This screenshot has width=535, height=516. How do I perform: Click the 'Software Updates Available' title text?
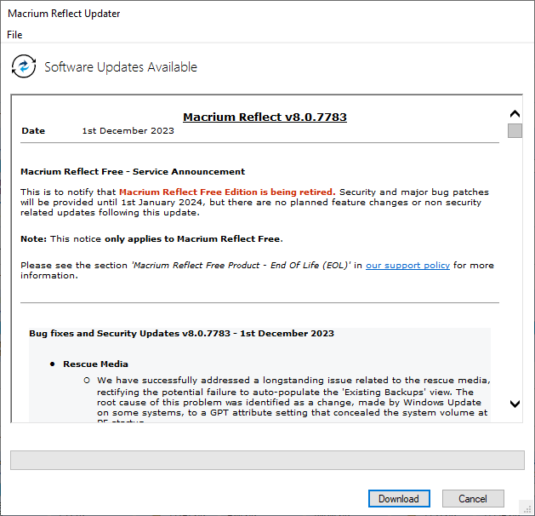[121, 67]
